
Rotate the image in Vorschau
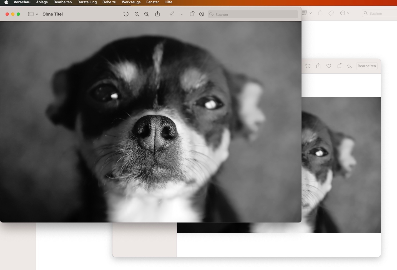[192, 14]
